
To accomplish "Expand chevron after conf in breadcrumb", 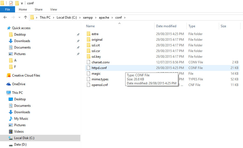I will point(125,18).
